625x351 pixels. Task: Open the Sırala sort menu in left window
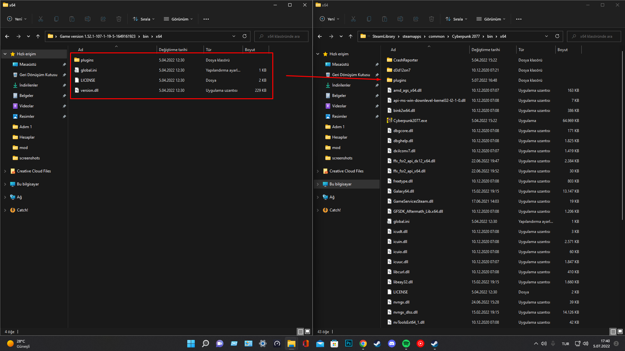point(144,19)
